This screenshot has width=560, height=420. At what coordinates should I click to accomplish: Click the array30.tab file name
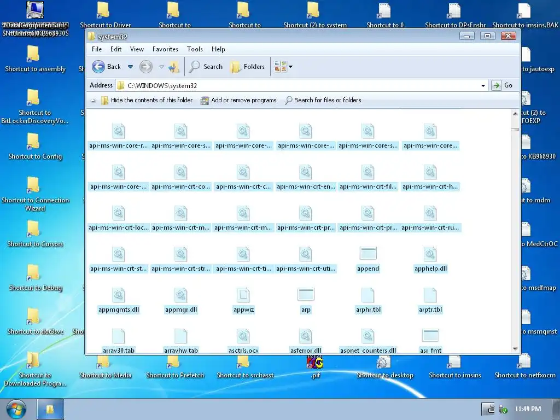click(x=119, y=351)
